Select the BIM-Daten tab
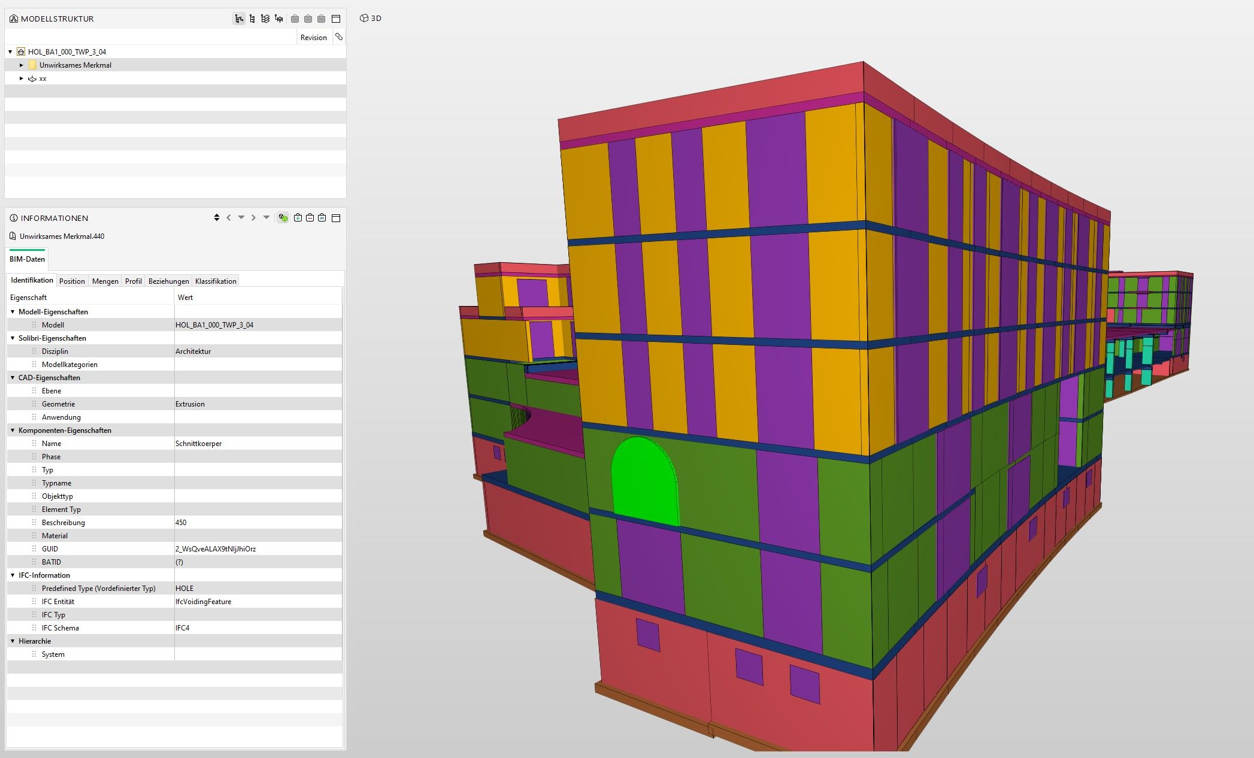The width and height of the screenshot is (1254, 758). coord(27,259)
